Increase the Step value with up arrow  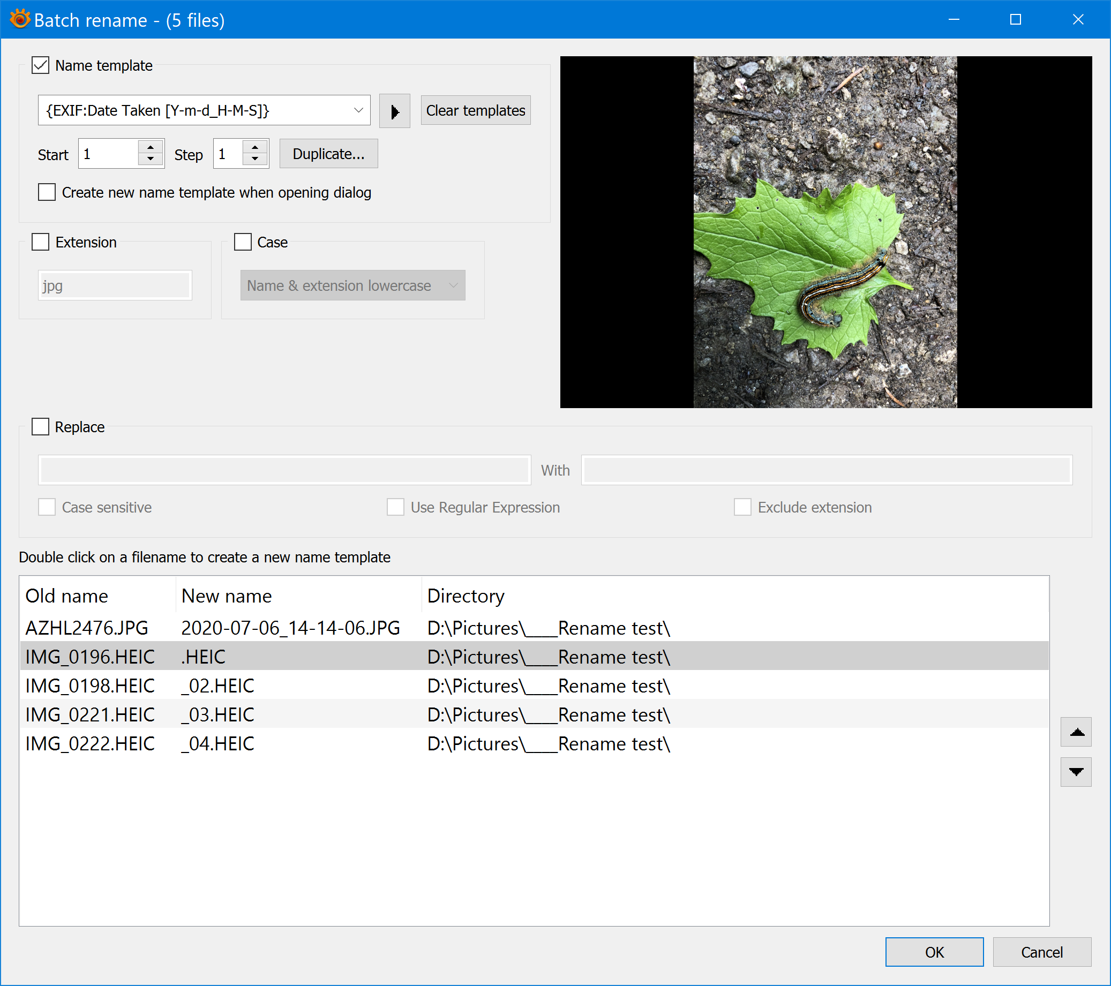click(255, 147)
